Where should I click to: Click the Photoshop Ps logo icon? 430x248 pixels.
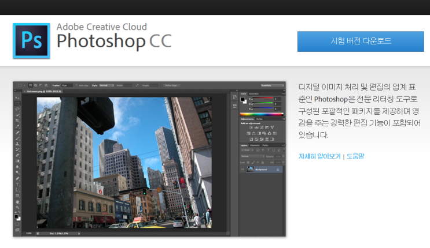[31, 41]
